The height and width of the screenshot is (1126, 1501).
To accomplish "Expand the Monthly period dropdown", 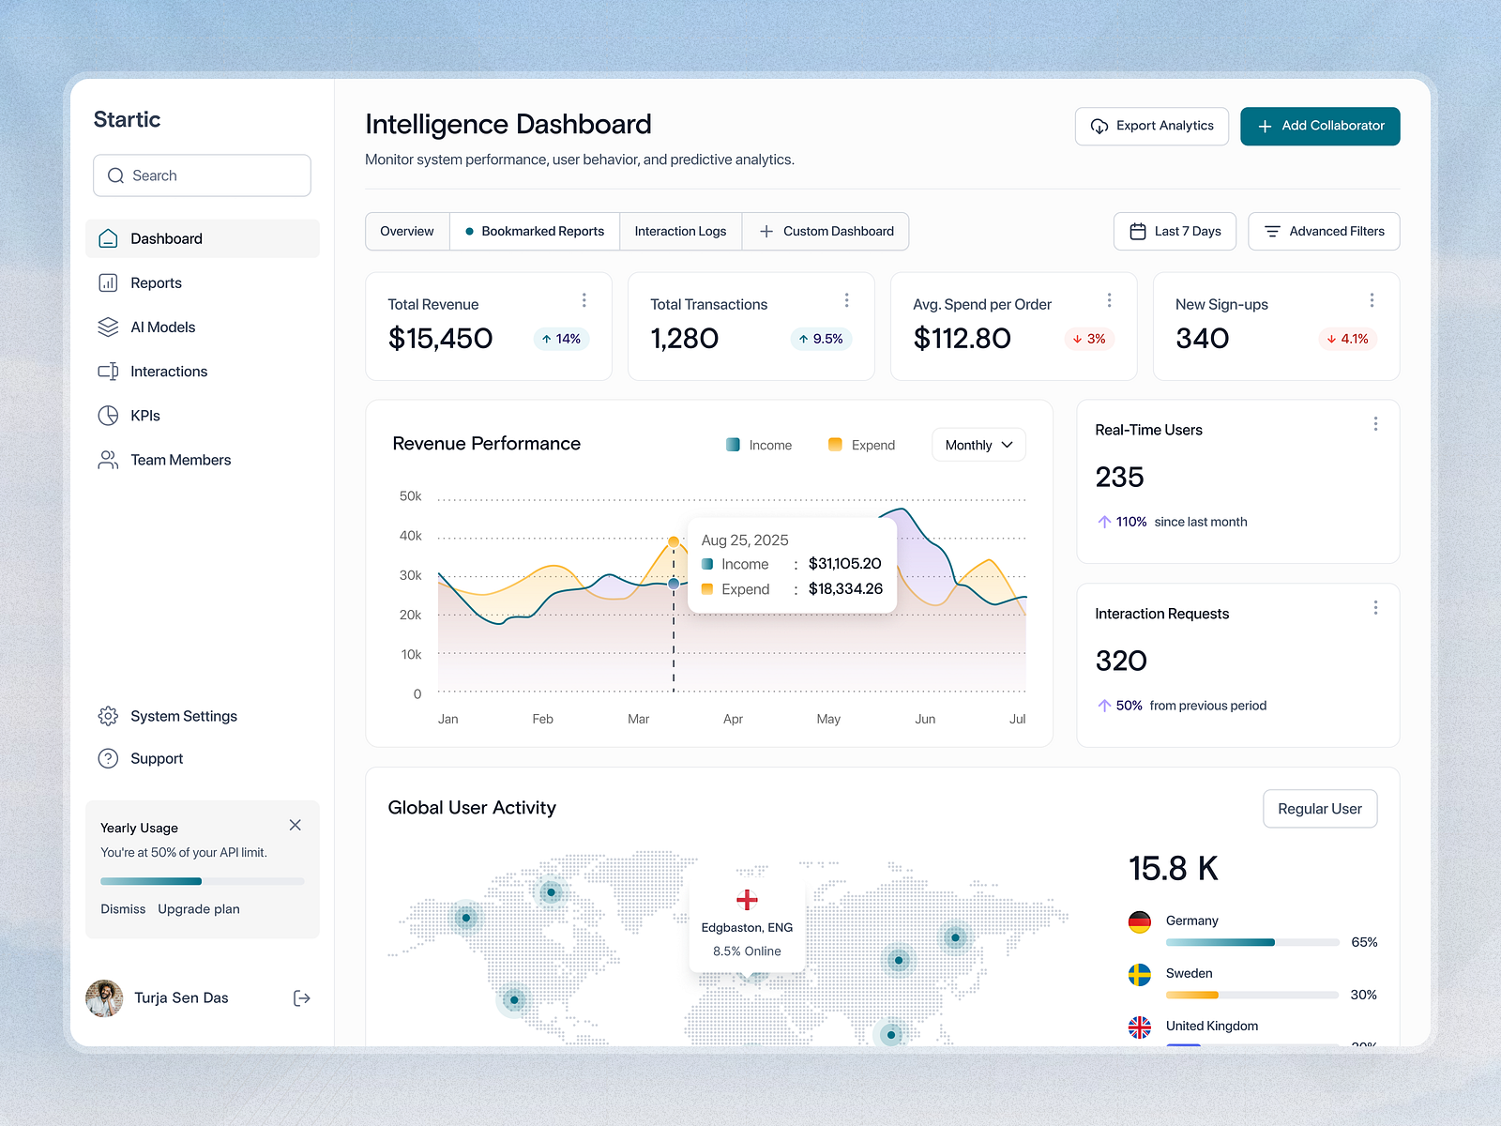I will tap(978, 445).
